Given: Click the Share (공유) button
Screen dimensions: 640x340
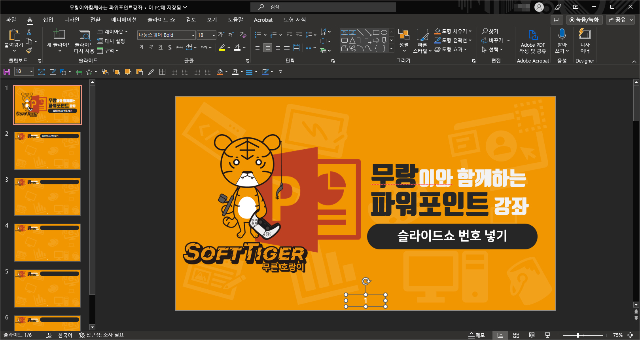Looking at the screenshot, I should [620, 19].
